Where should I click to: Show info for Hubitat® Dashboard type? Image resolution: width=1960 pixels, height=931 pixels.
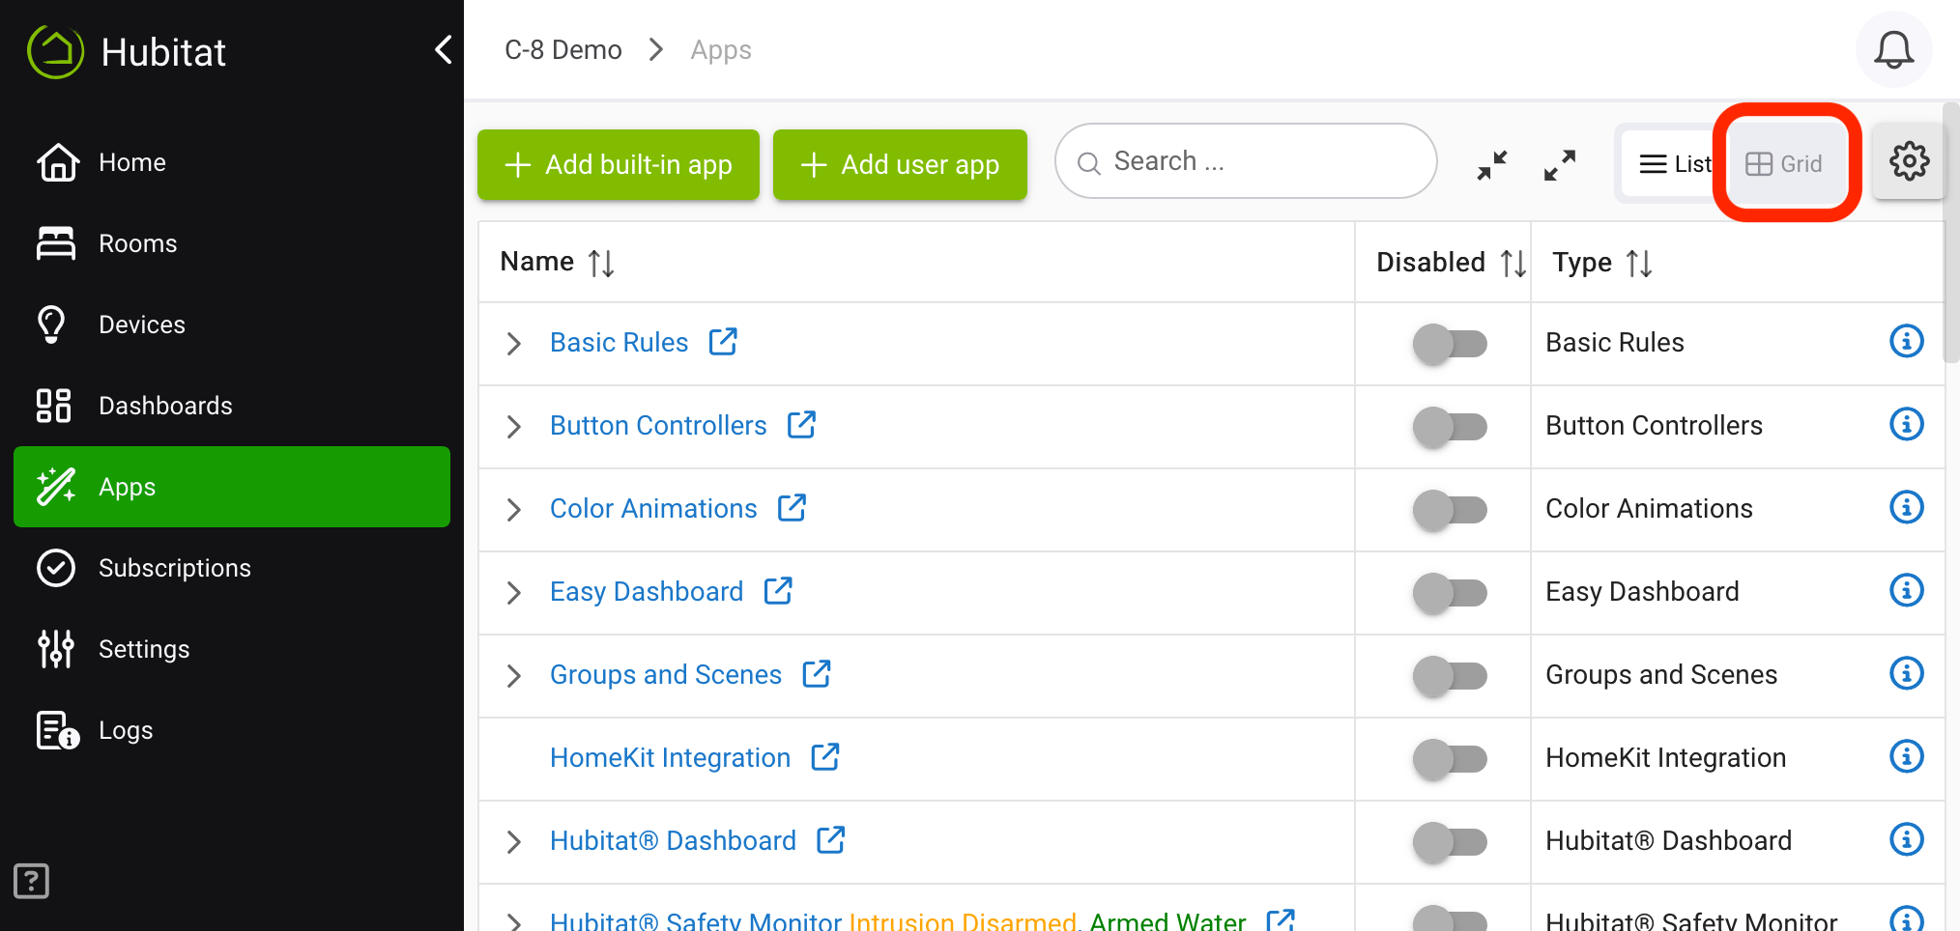point(1906,839)
